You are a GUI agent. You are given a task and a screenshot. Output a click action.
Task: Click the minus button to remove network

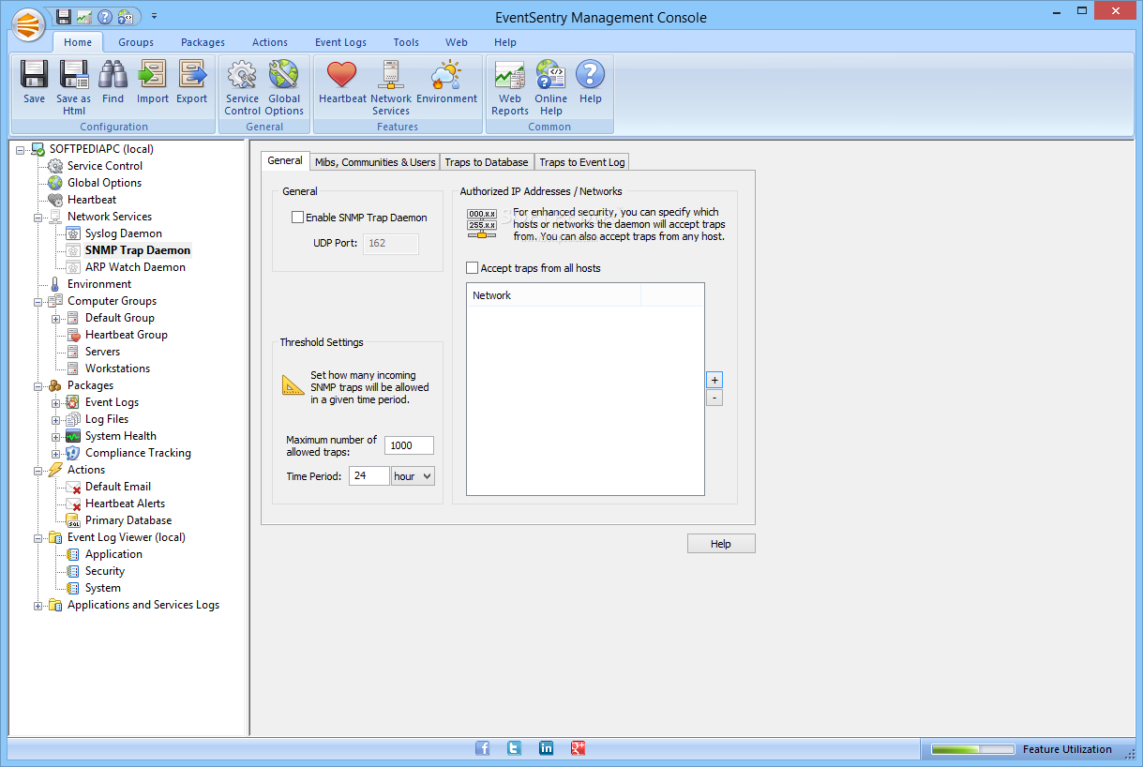click(714, 398)
